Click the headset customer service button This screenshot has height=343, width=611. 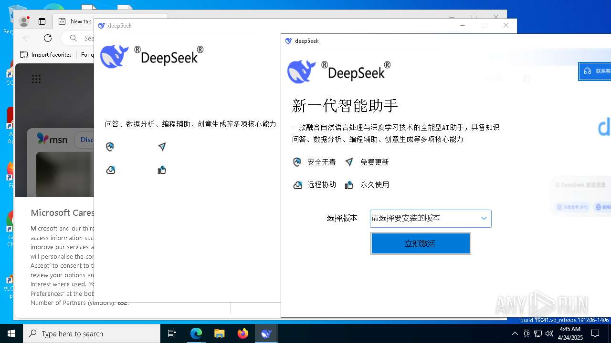[x=595, y=71]
